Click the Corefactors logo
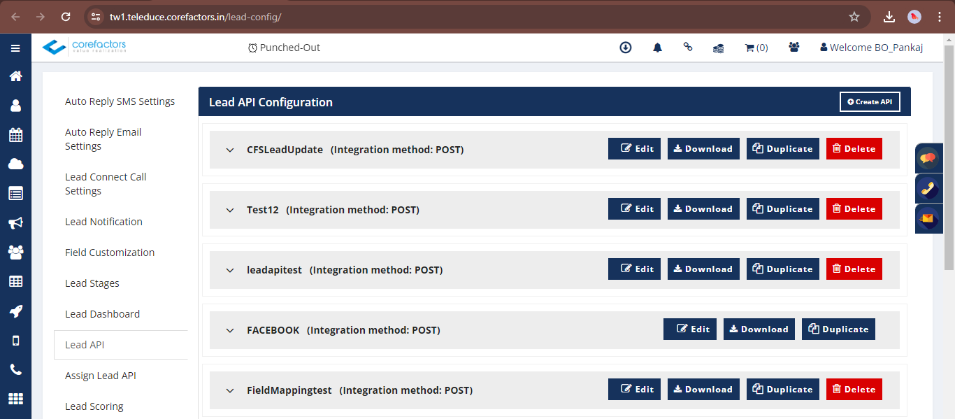The height and width of the screenshot is (419, 955). click(84, 47)
